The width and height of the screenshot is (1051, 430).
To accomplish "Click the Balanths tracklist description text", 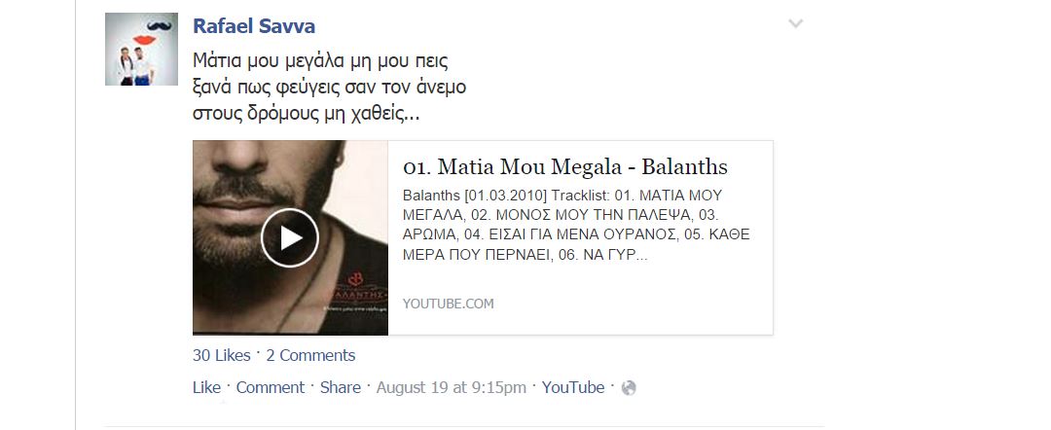I will 576,225.
